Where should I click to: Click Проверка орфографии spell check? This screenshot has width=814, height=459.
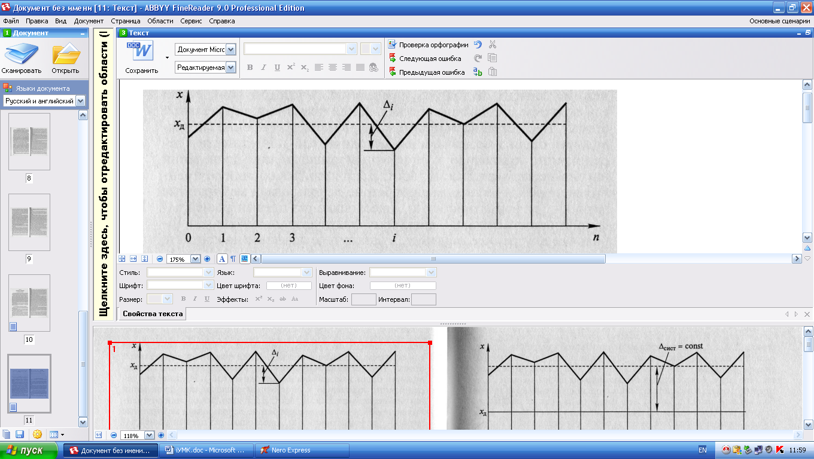pos(428,45)
